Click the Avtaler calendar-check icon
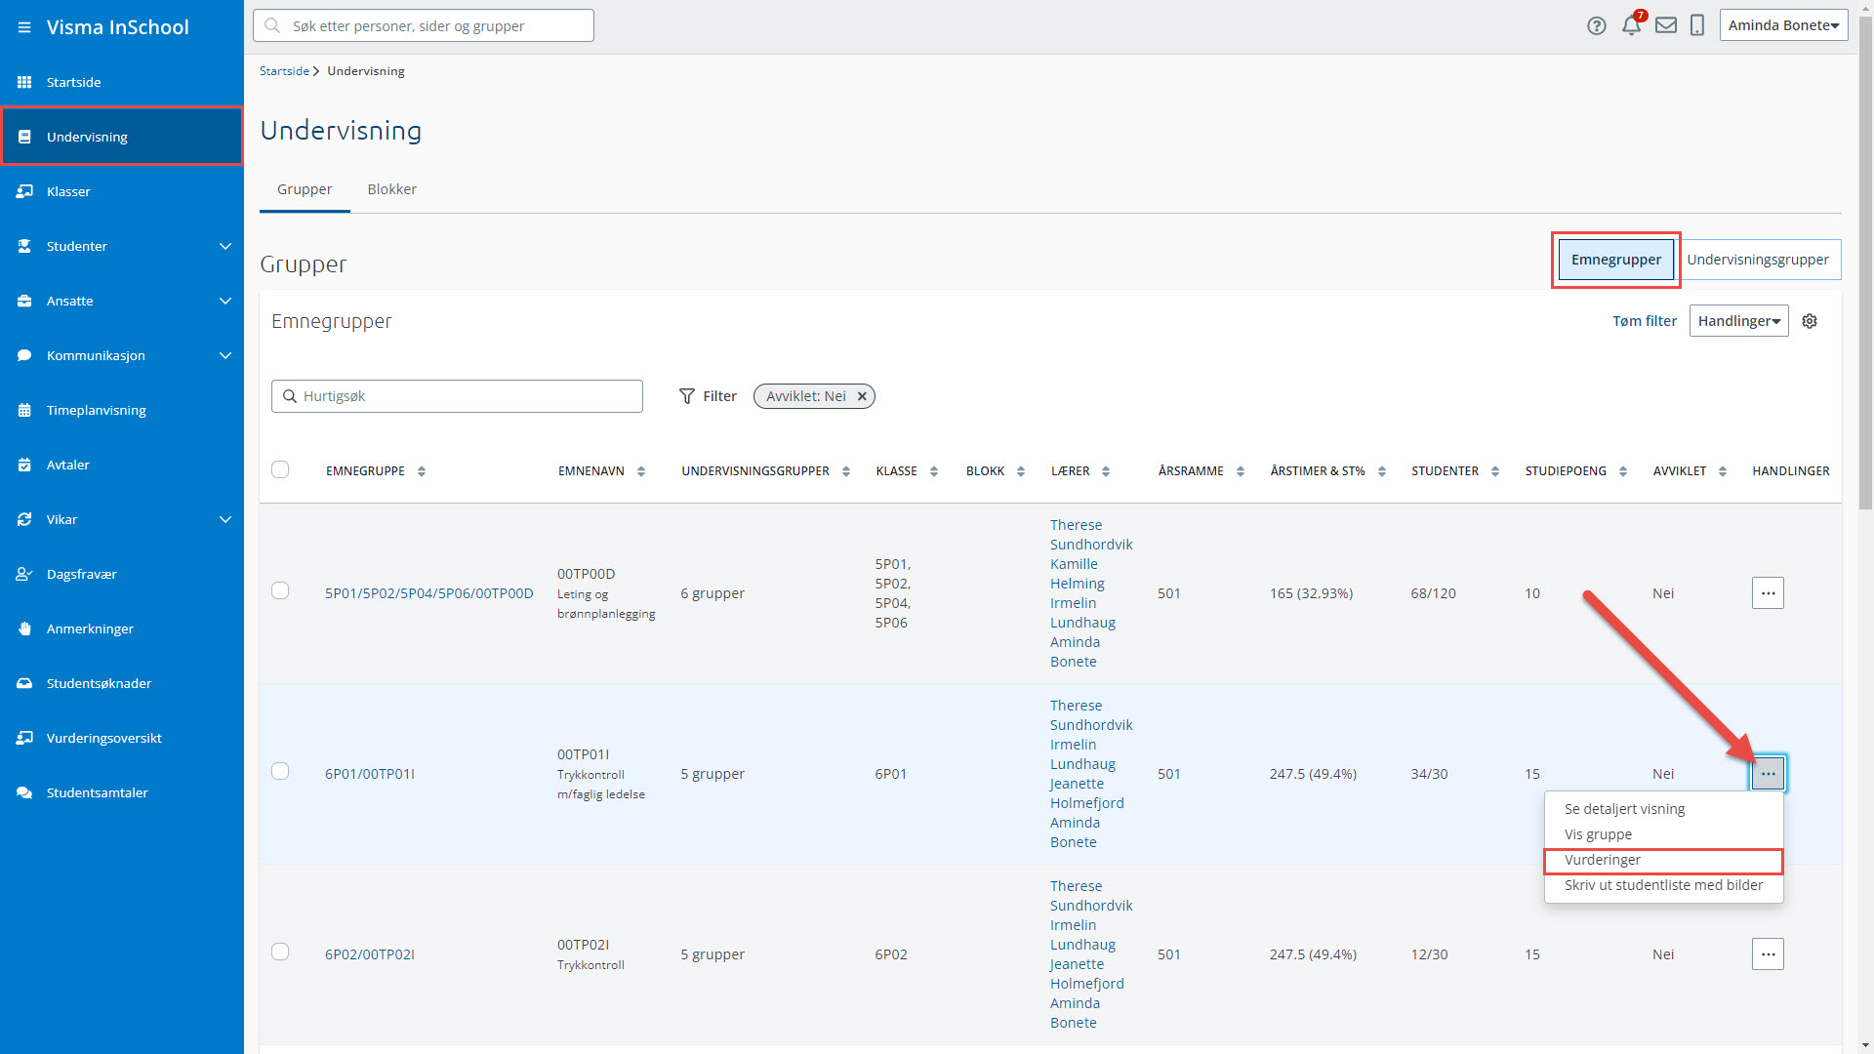Screen dimensions: 1874x1054 coord(24,465)
